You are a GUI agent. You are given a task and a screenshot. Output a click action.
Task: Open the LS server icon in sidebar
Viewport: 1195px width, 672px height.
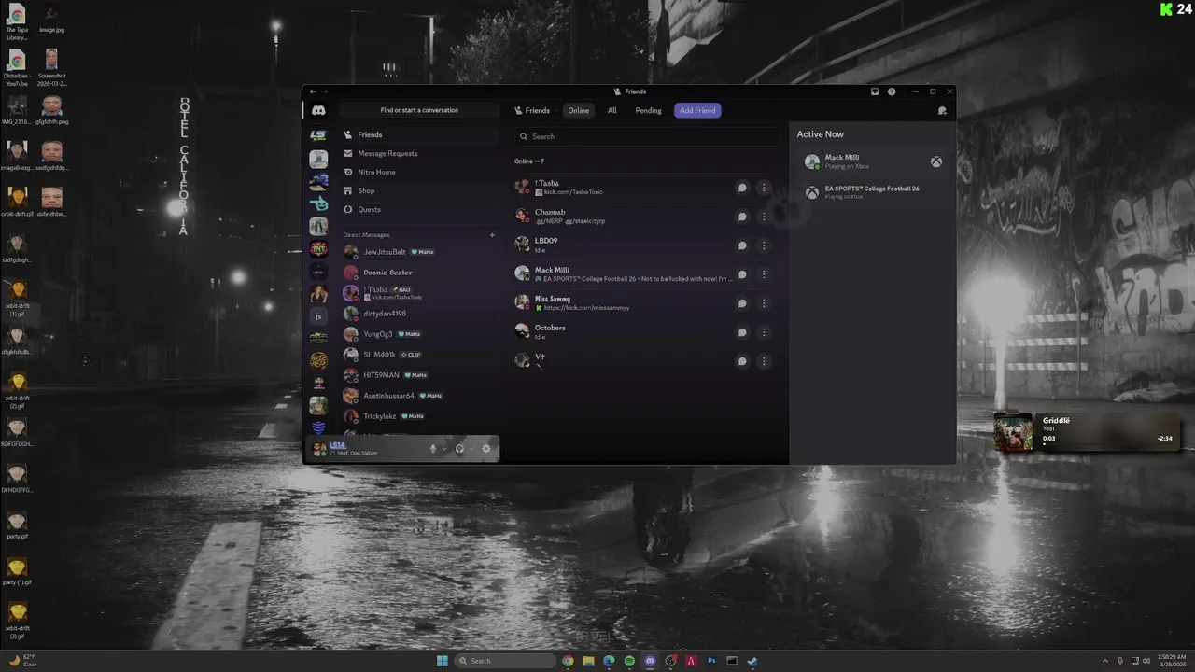tap(318, 135)
